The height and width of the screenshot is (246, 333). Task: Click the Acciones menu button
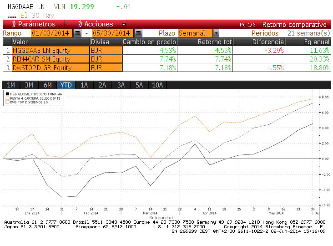pos(96,24)
